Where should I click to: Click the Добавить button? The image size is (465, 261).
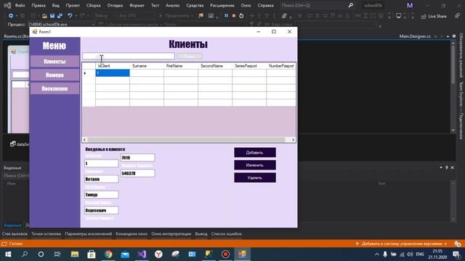(x=255, y=153)
